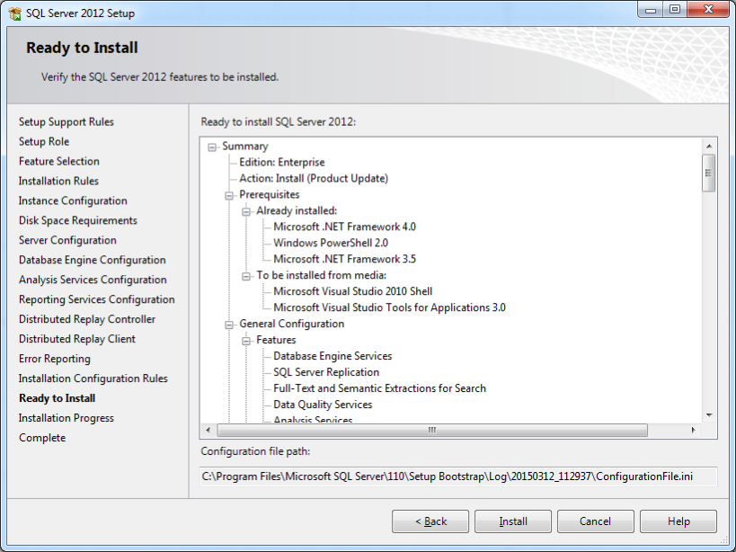Click the vertical scrollbar down arrow
Screen dimensions: 736x552
tap(709, 415)
